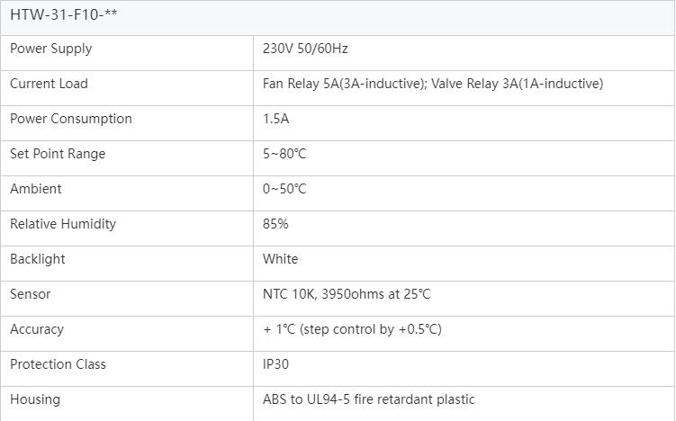Click the NTC 10K sensor value
676x421 pixels.
[347, 294]
